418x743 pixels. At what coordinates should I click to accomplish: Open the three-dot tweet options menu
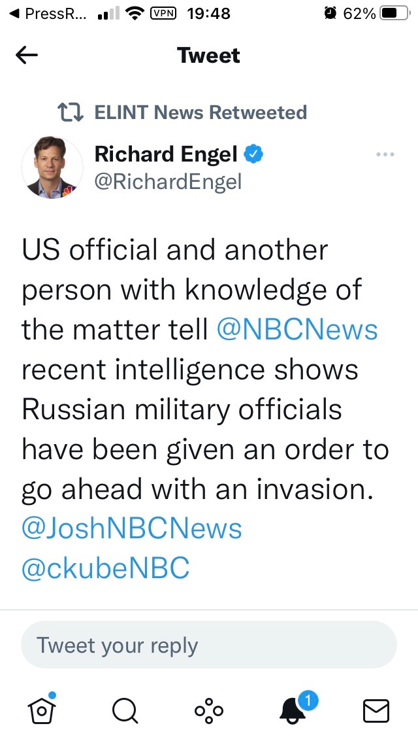click(x=385, y=155)
